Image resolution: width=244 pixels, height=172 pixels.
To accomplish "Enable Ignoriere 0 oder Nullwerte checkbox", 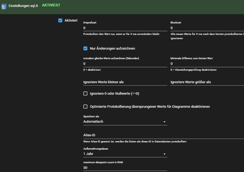I will pos(86,93).
